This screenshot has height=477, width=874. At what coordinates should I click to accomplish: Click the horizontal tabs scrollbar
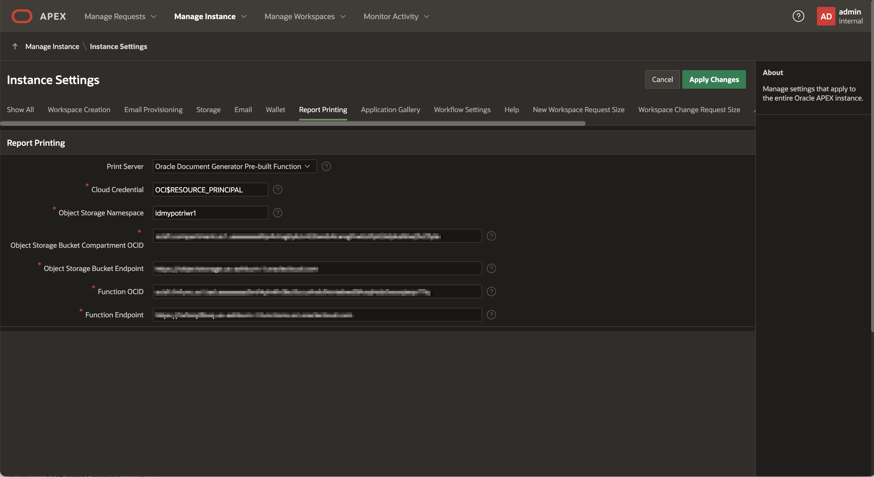(292, 123)
